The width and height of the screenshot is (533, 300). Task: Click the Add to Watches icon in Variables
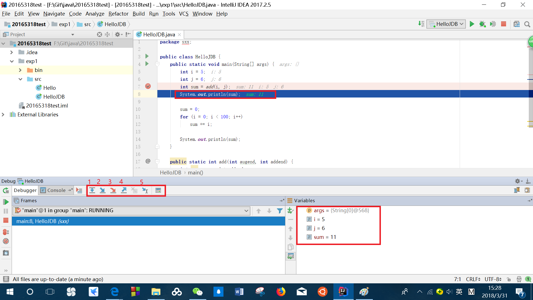click(290, 210)
